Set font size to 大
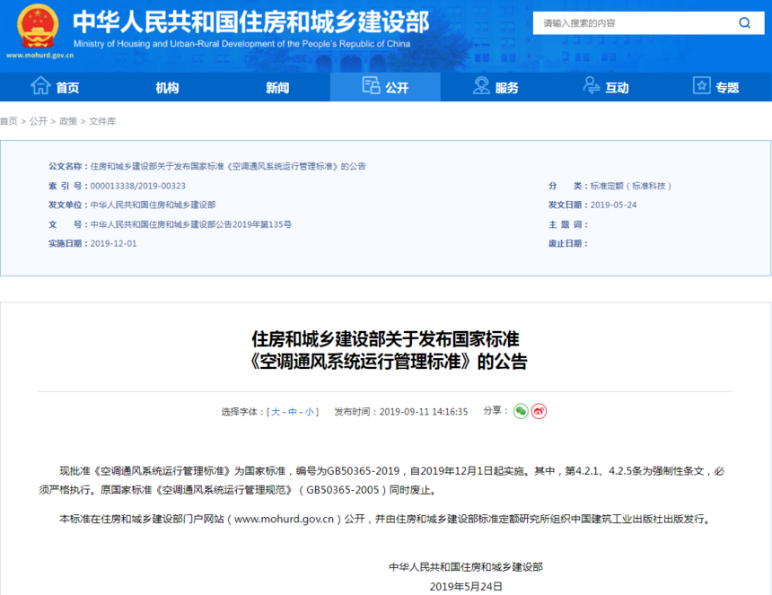The image size is (772, 595). tap(276, 411)
